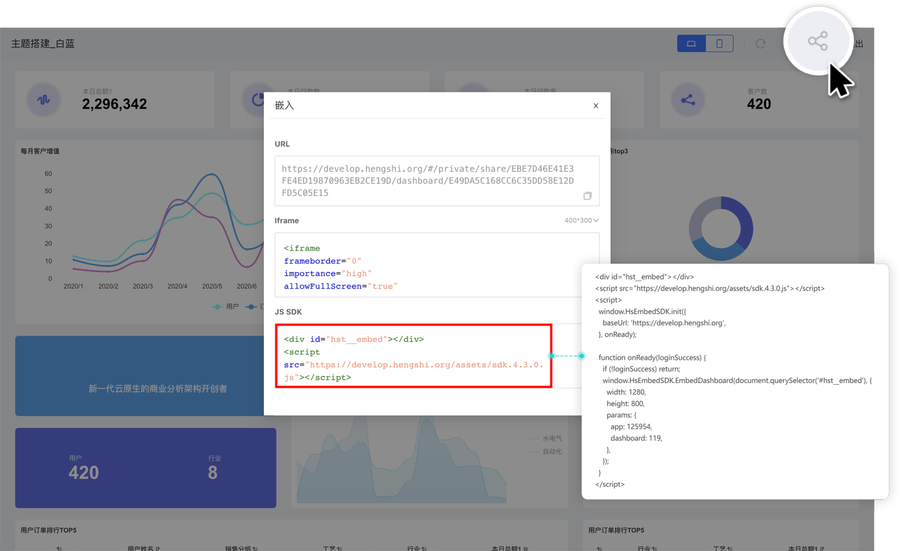Toggle the 自动化 legend entry

[546, 452]
